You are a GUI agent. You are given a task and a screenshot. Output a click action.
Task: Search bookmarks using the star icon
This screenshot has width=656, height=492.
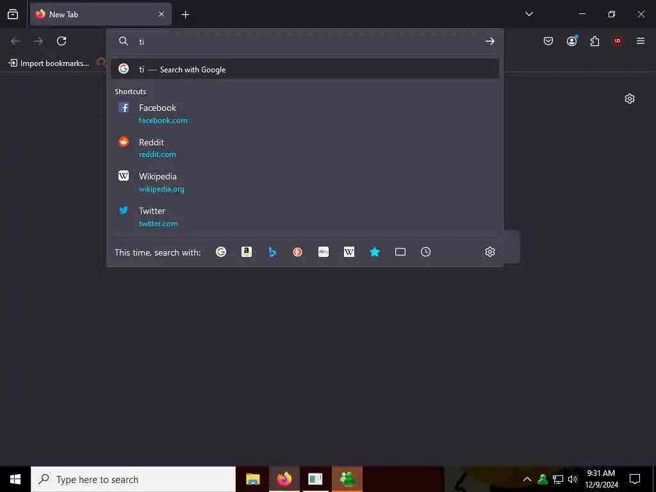pyautogui.click(x=374, y=252)
